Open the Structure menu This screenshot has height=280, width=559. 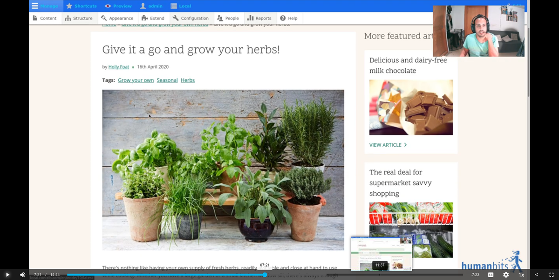coord(79,18)
